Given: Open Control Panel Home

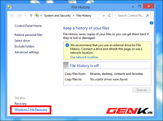Looking at the screenshot, I should (28, 26).
